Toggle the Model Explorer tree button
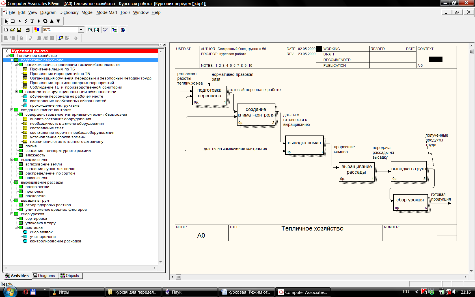 [x=114, y=30]
